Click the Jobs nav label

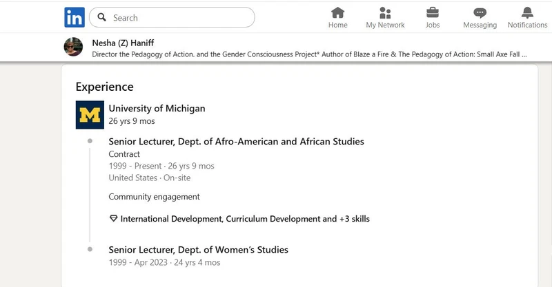pyautogui.click(x=433, y=25)
